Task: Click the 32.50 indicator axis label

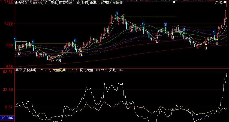Action: (8, 90)
